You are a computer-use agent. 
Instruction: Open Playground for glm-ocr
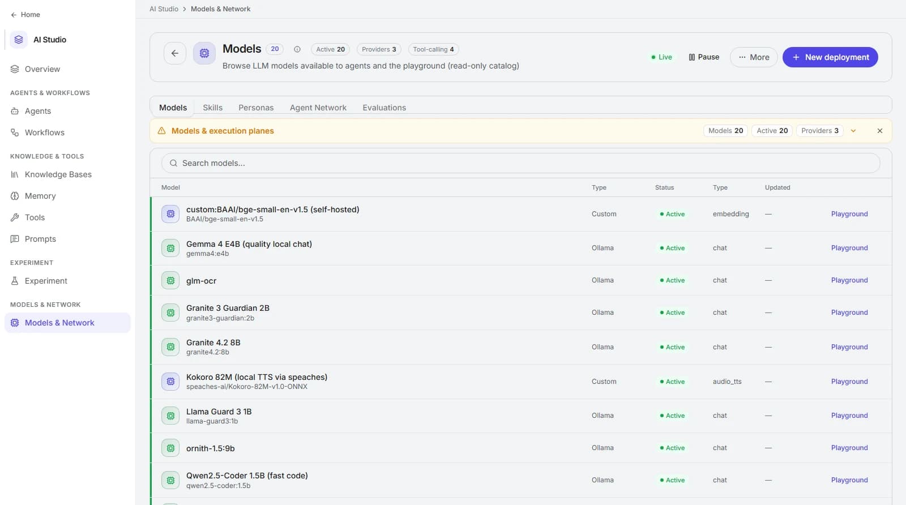[849, 280]
